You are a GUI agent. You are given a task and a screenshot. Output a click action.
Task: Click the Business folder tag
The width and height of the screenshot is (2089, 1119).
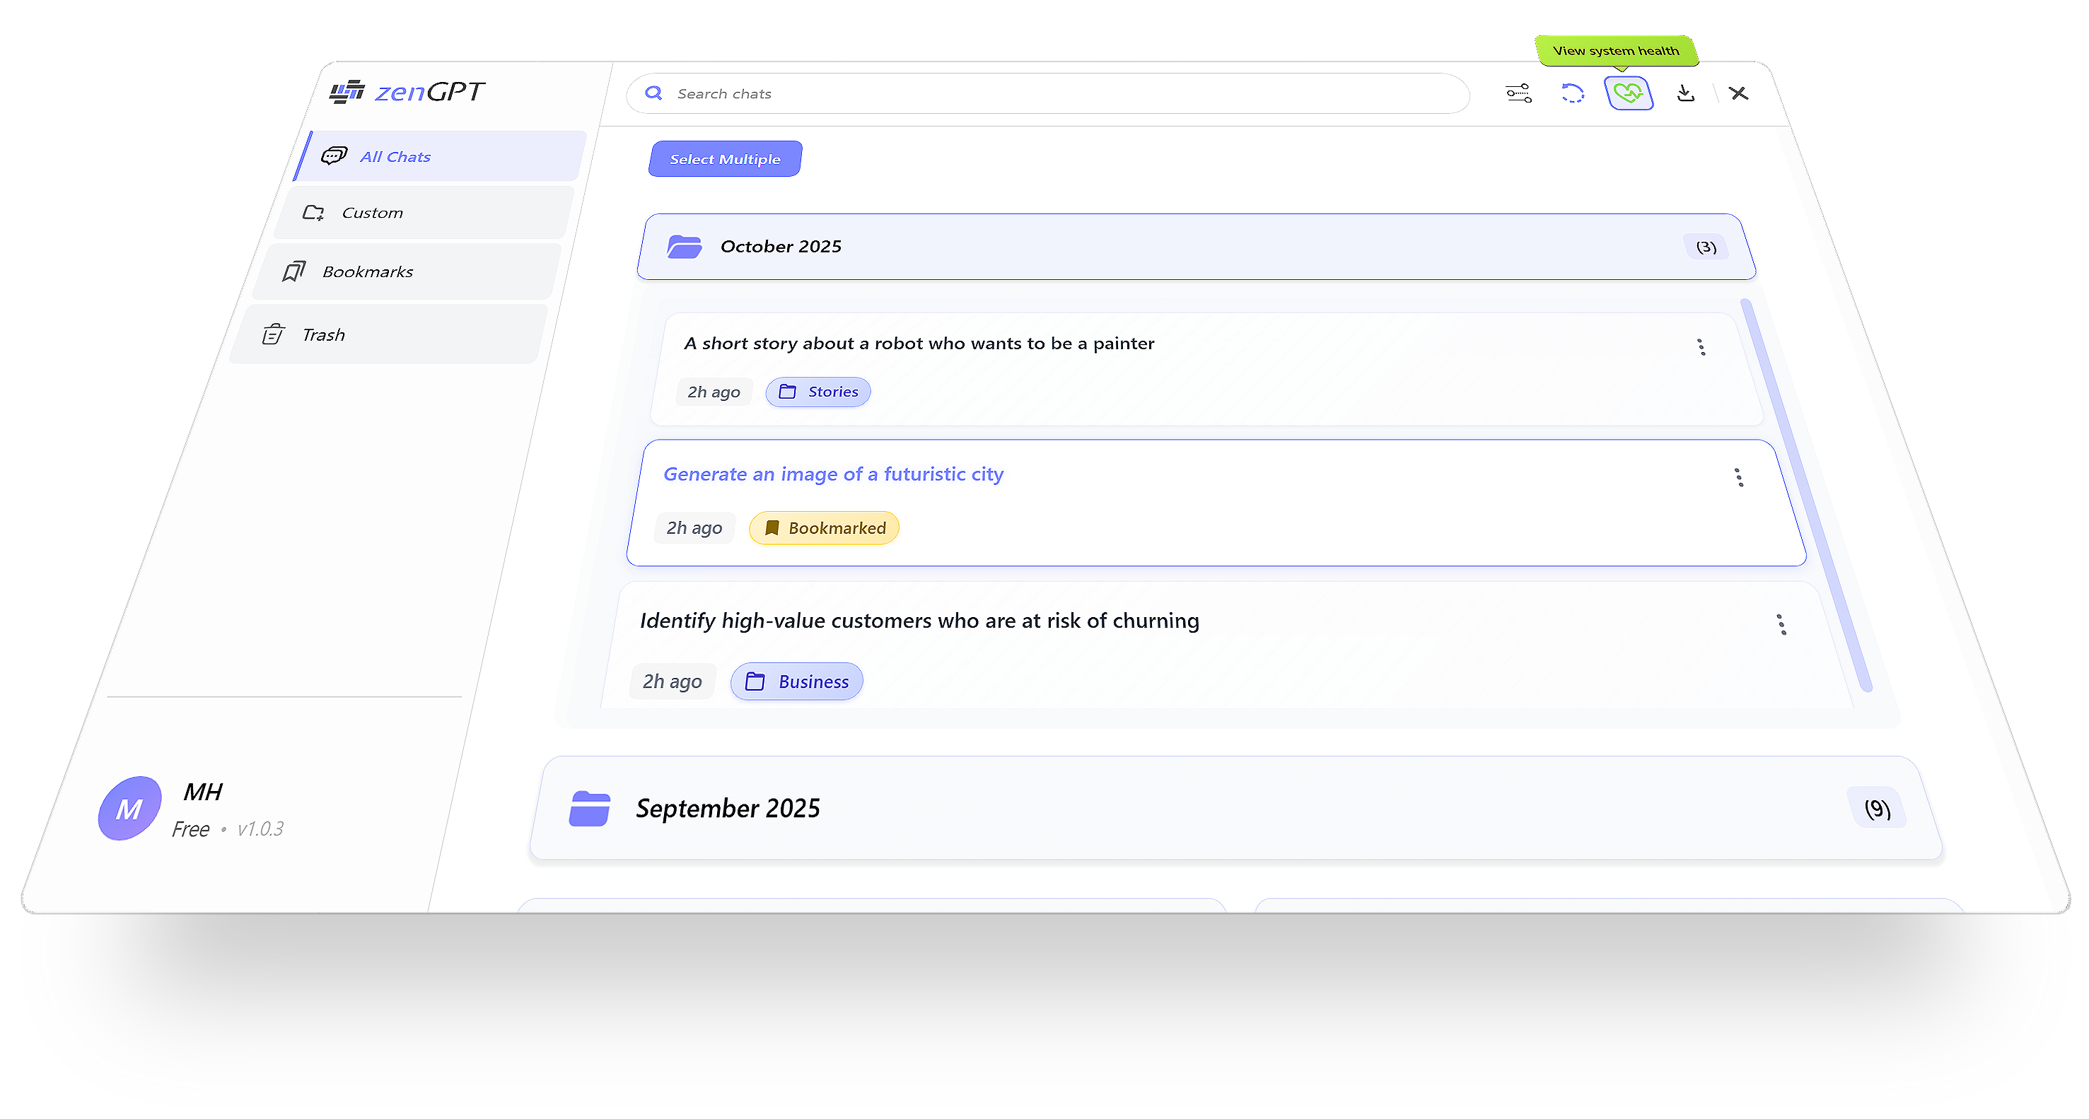point(796,681)
